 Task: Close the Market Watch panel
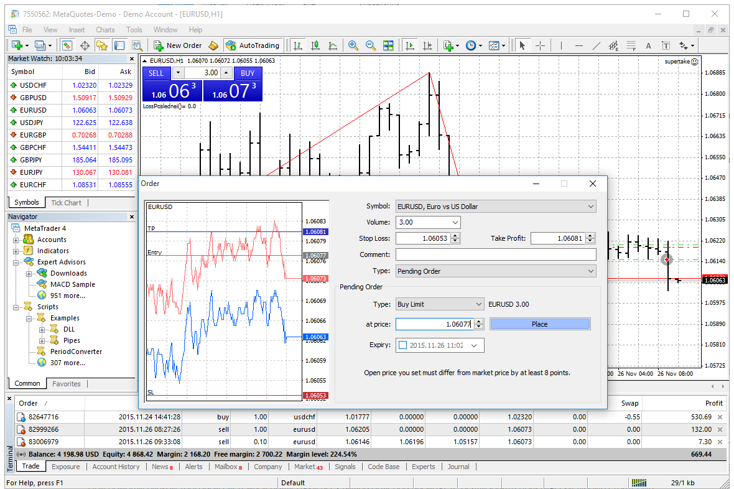pyautogui.click(x=131, y=59)
